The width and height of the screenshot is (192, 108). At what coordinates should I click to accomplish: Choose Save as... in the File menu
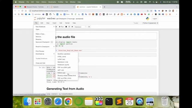[44, 37]
